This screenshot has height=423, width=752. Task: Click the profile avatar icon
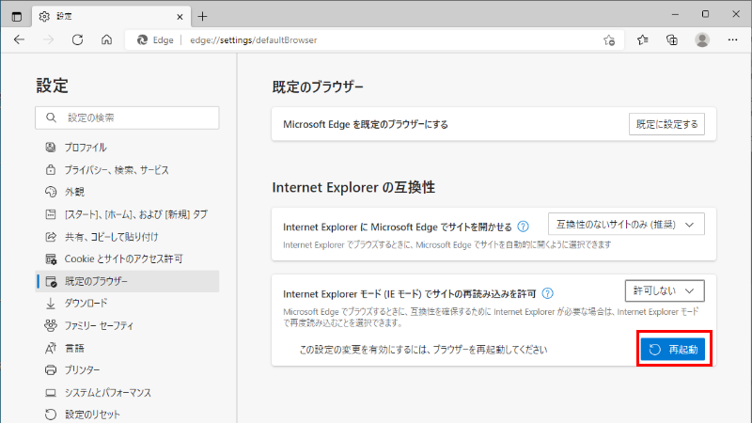tap(702, 39)
